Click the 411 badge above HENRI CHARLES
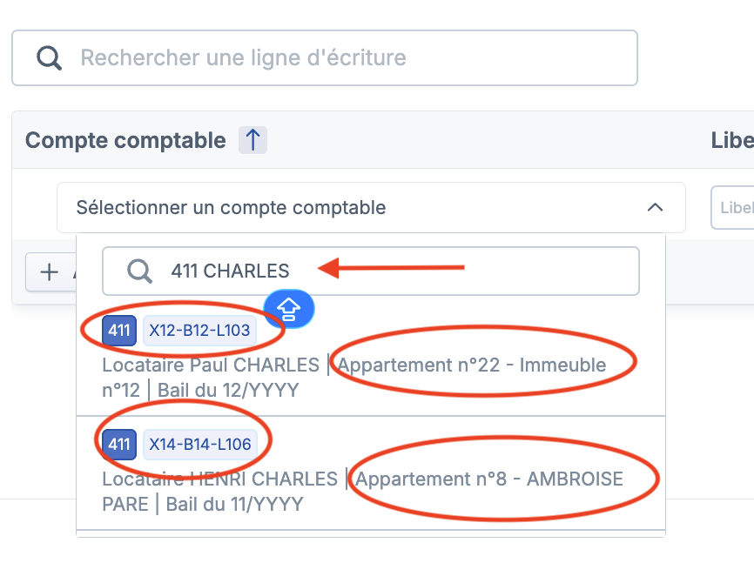Viewport: 754px width, 583px height. tap(119, 445)
